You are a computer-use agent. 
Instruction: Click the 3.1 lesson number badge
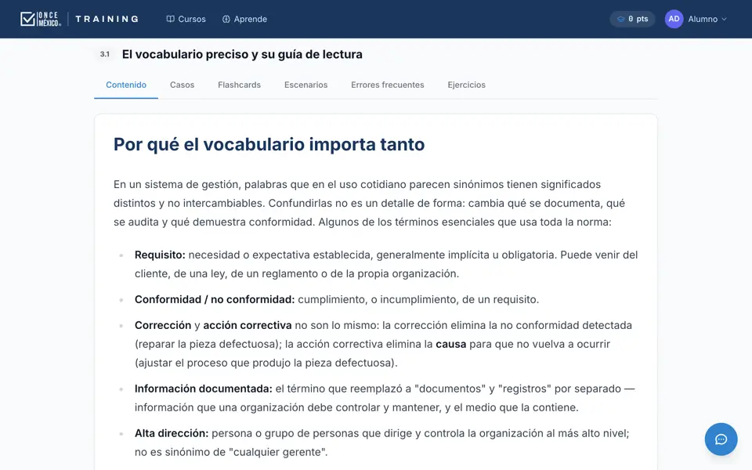coord(104,54)
